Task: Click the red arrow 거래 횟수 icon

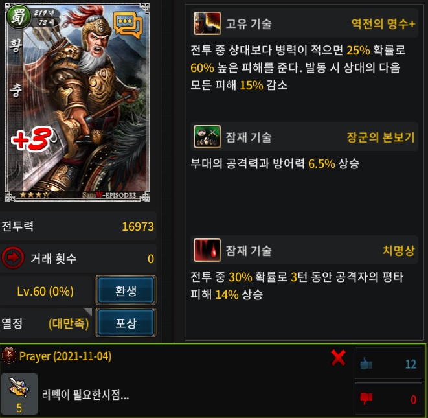Action: coord(12,258)
